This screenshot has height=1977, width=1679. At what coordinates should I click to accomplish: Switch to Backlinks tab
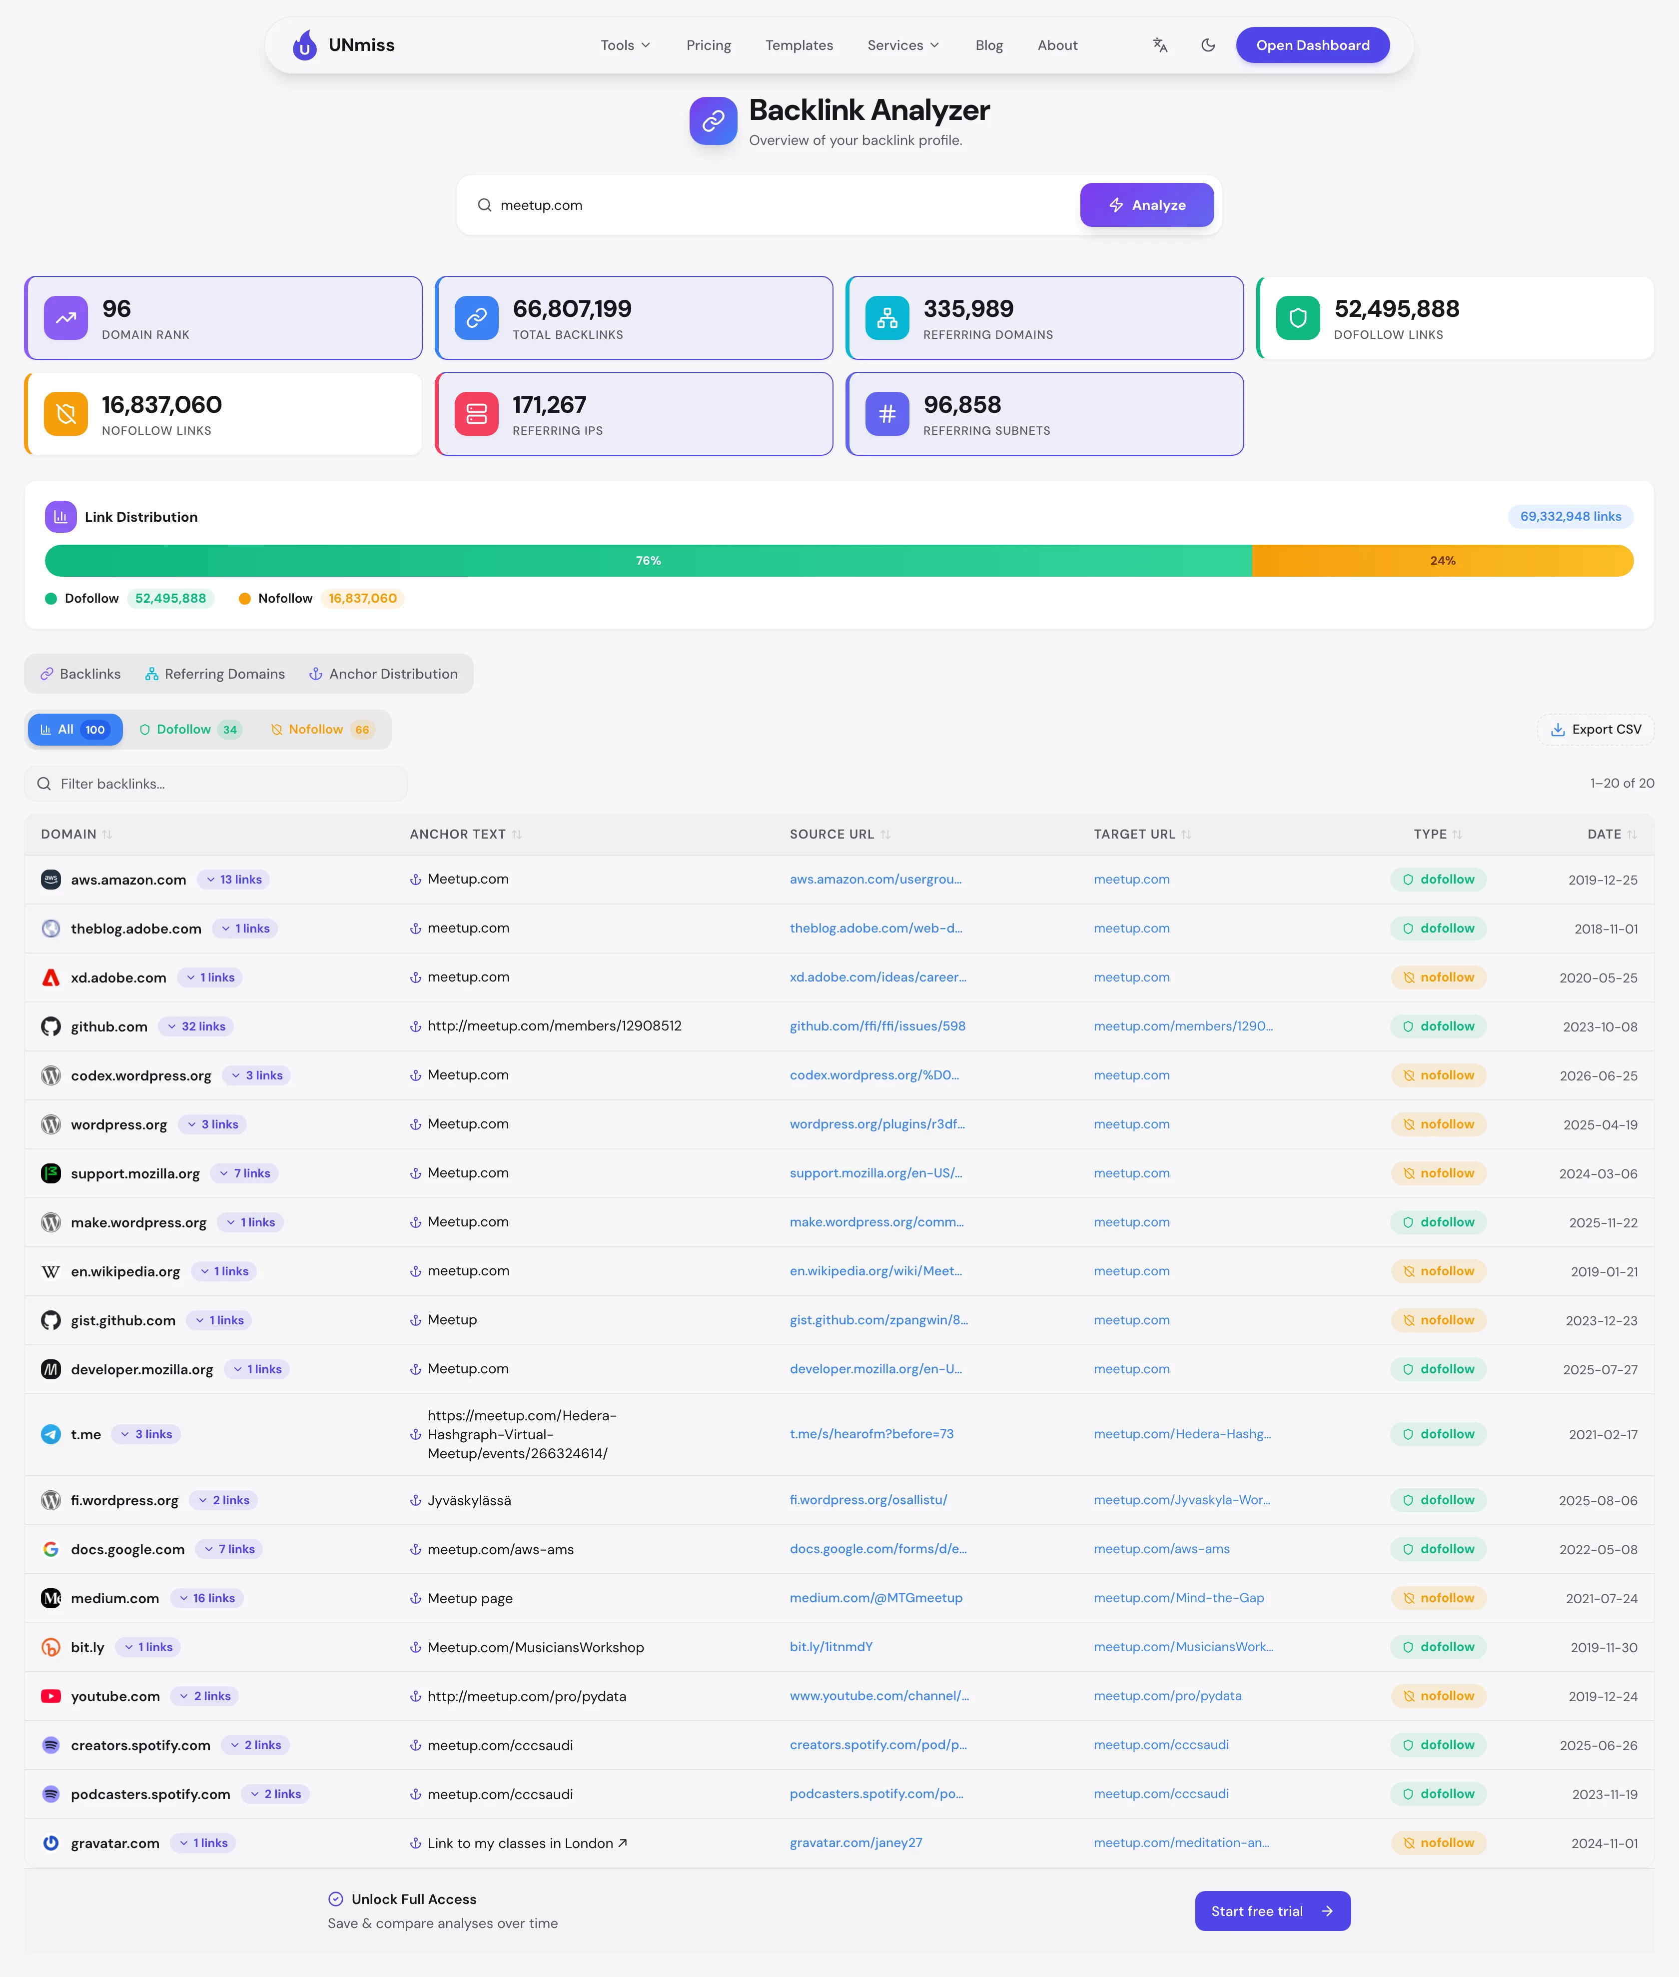[81, 674]
